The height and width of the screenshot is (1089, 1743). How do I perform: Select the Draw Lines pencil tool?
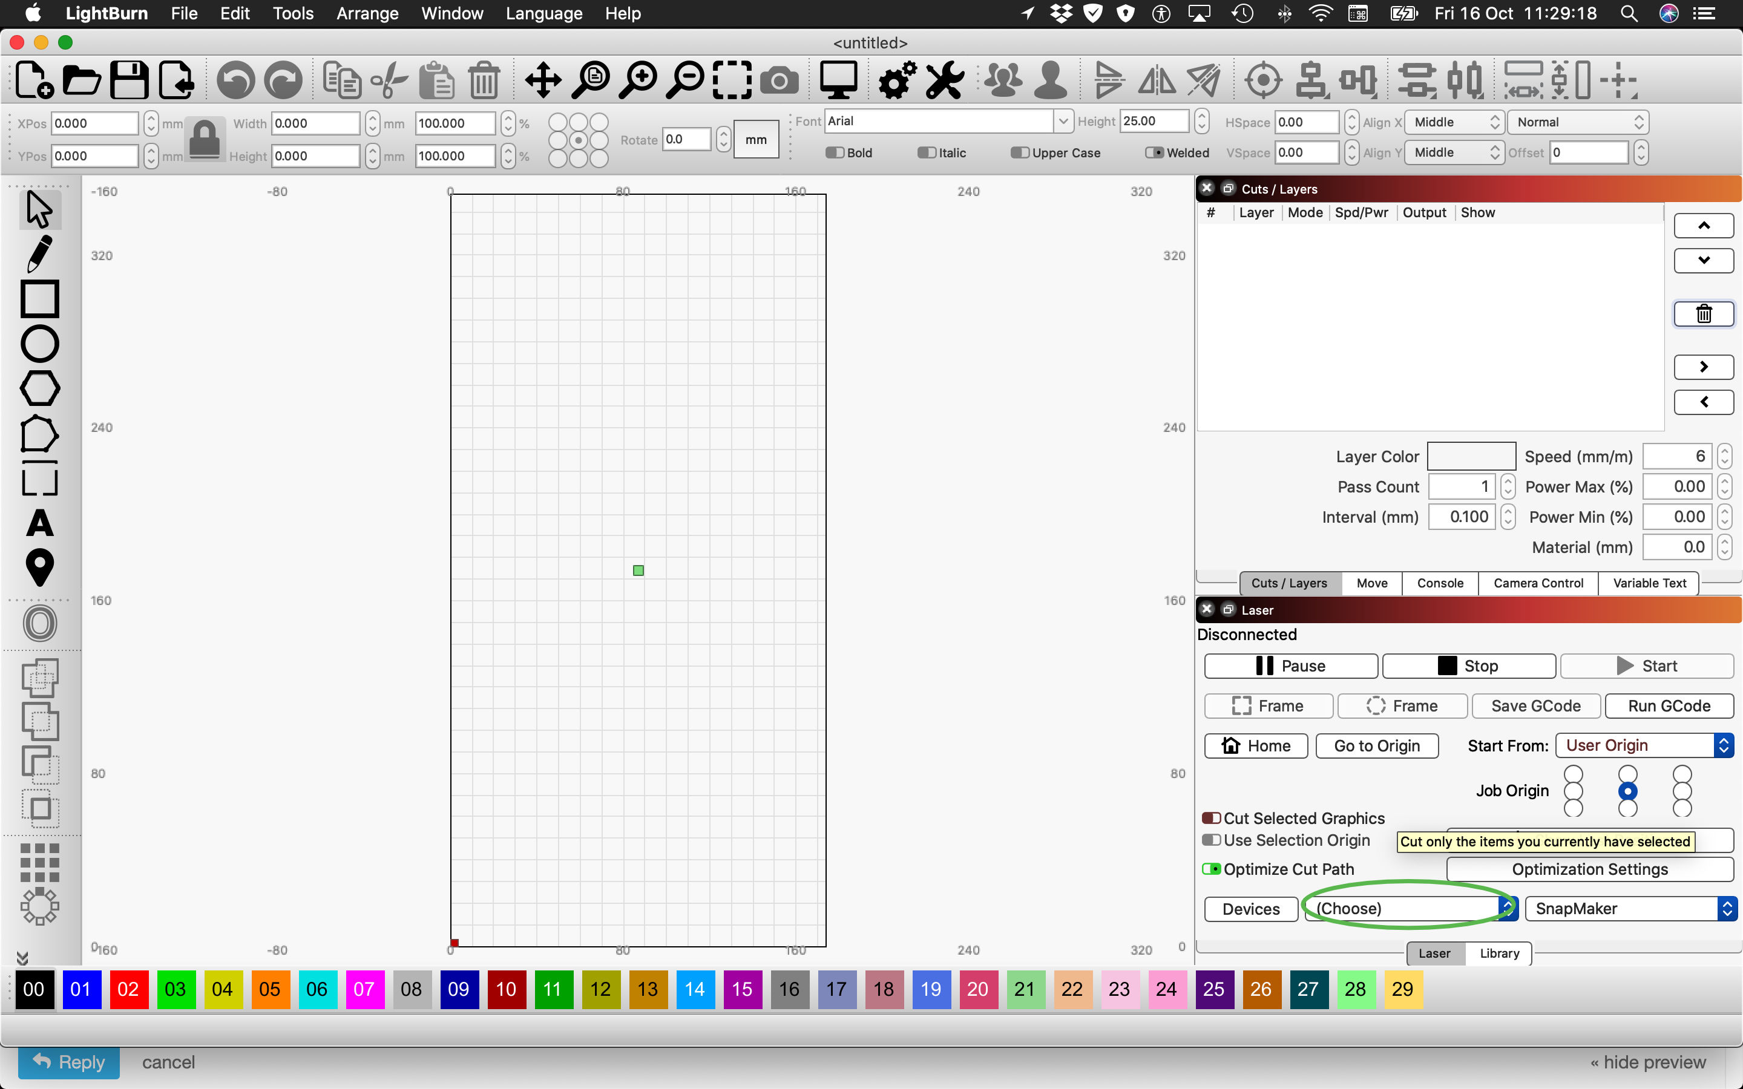pyautogui.click(x=39, y=253)
